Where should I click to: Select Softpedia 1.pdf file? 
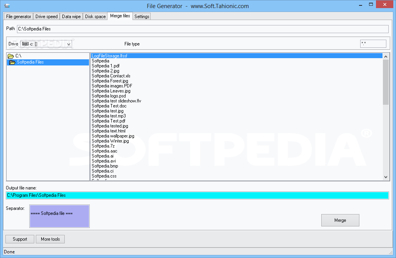click(237, 66)
